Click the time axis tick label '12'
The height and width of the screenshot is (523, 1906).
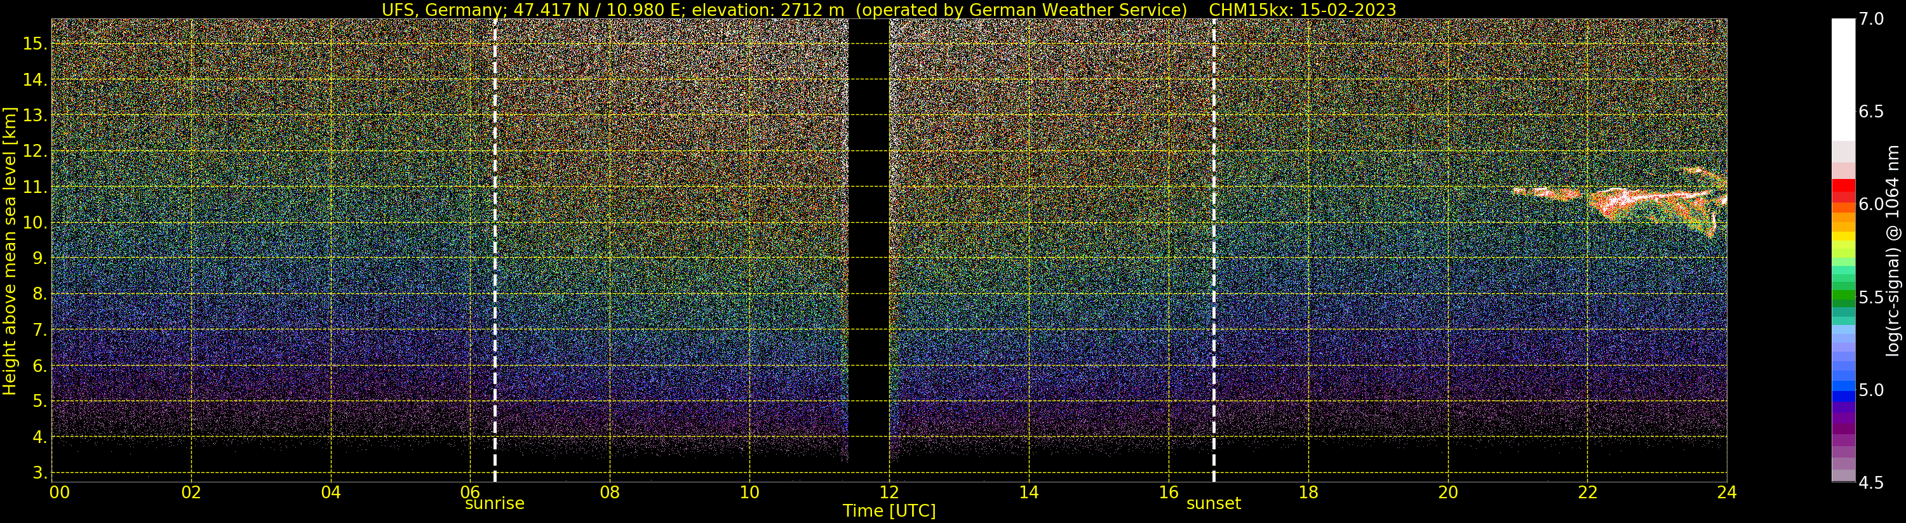tap(889, 493)
